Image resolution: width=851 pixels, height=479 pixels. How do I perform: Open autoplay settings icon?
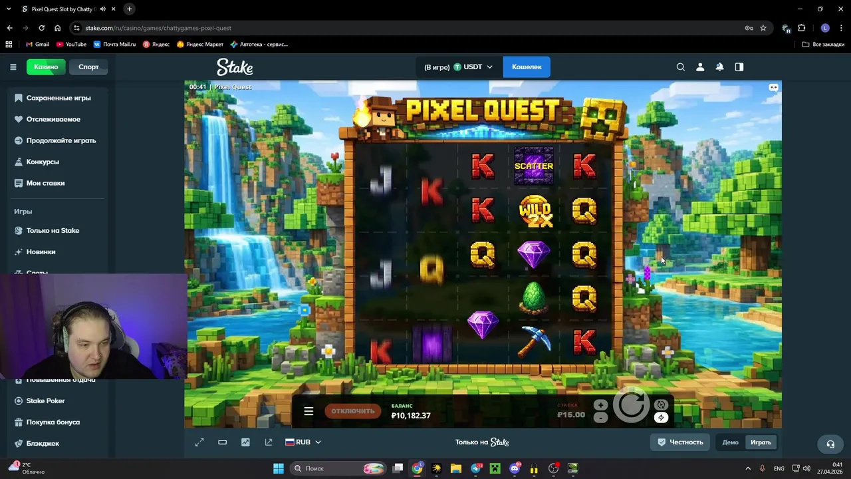[661, 404]
